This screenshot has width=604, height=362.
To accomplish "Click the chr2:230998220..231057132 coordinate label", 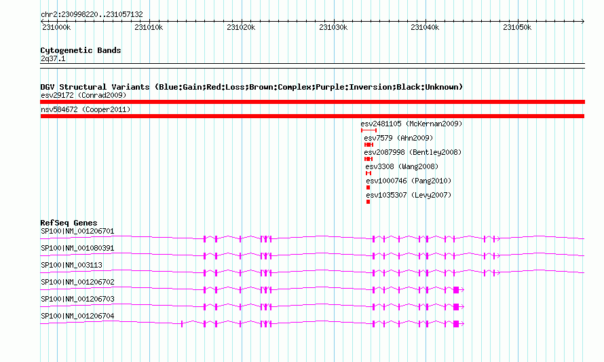I will click(x=92, y=14).
